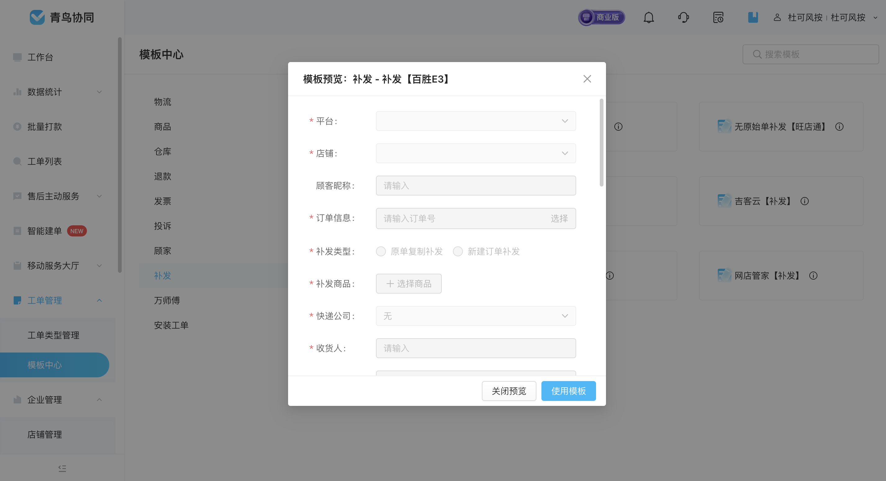Select 发票 template category
Viewport: 886px width, 481px height.
[163, 201]
